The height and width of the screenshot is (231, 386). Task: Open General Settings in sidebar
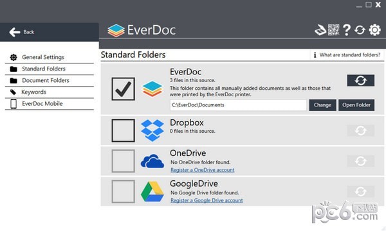[50, 58]
